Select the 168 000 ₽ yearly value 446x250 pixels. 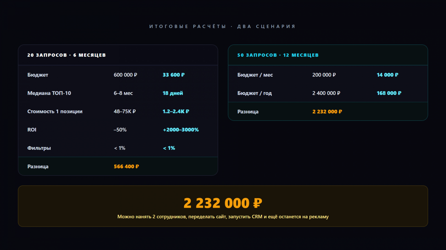tap(389, 93)
